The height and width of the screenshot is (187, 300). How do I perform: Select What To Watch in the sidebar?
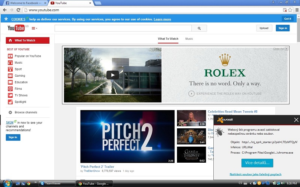[x=27, y=40]
